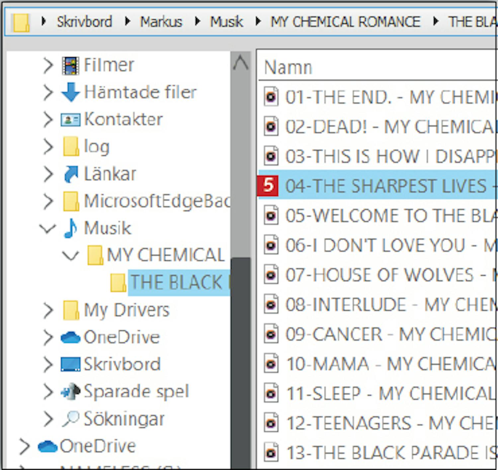Collapse the MY CHEMICAL folder node
Image resolution: width=498 pixels, height=470 pixels.
coord(70,255)
